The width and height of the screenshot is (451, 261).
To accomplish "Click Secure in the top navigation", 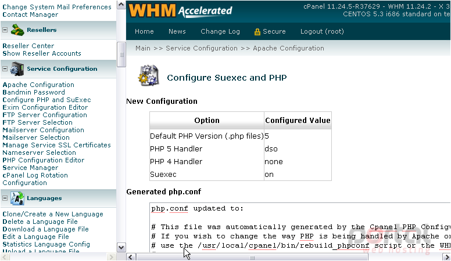I will (274, 31).
